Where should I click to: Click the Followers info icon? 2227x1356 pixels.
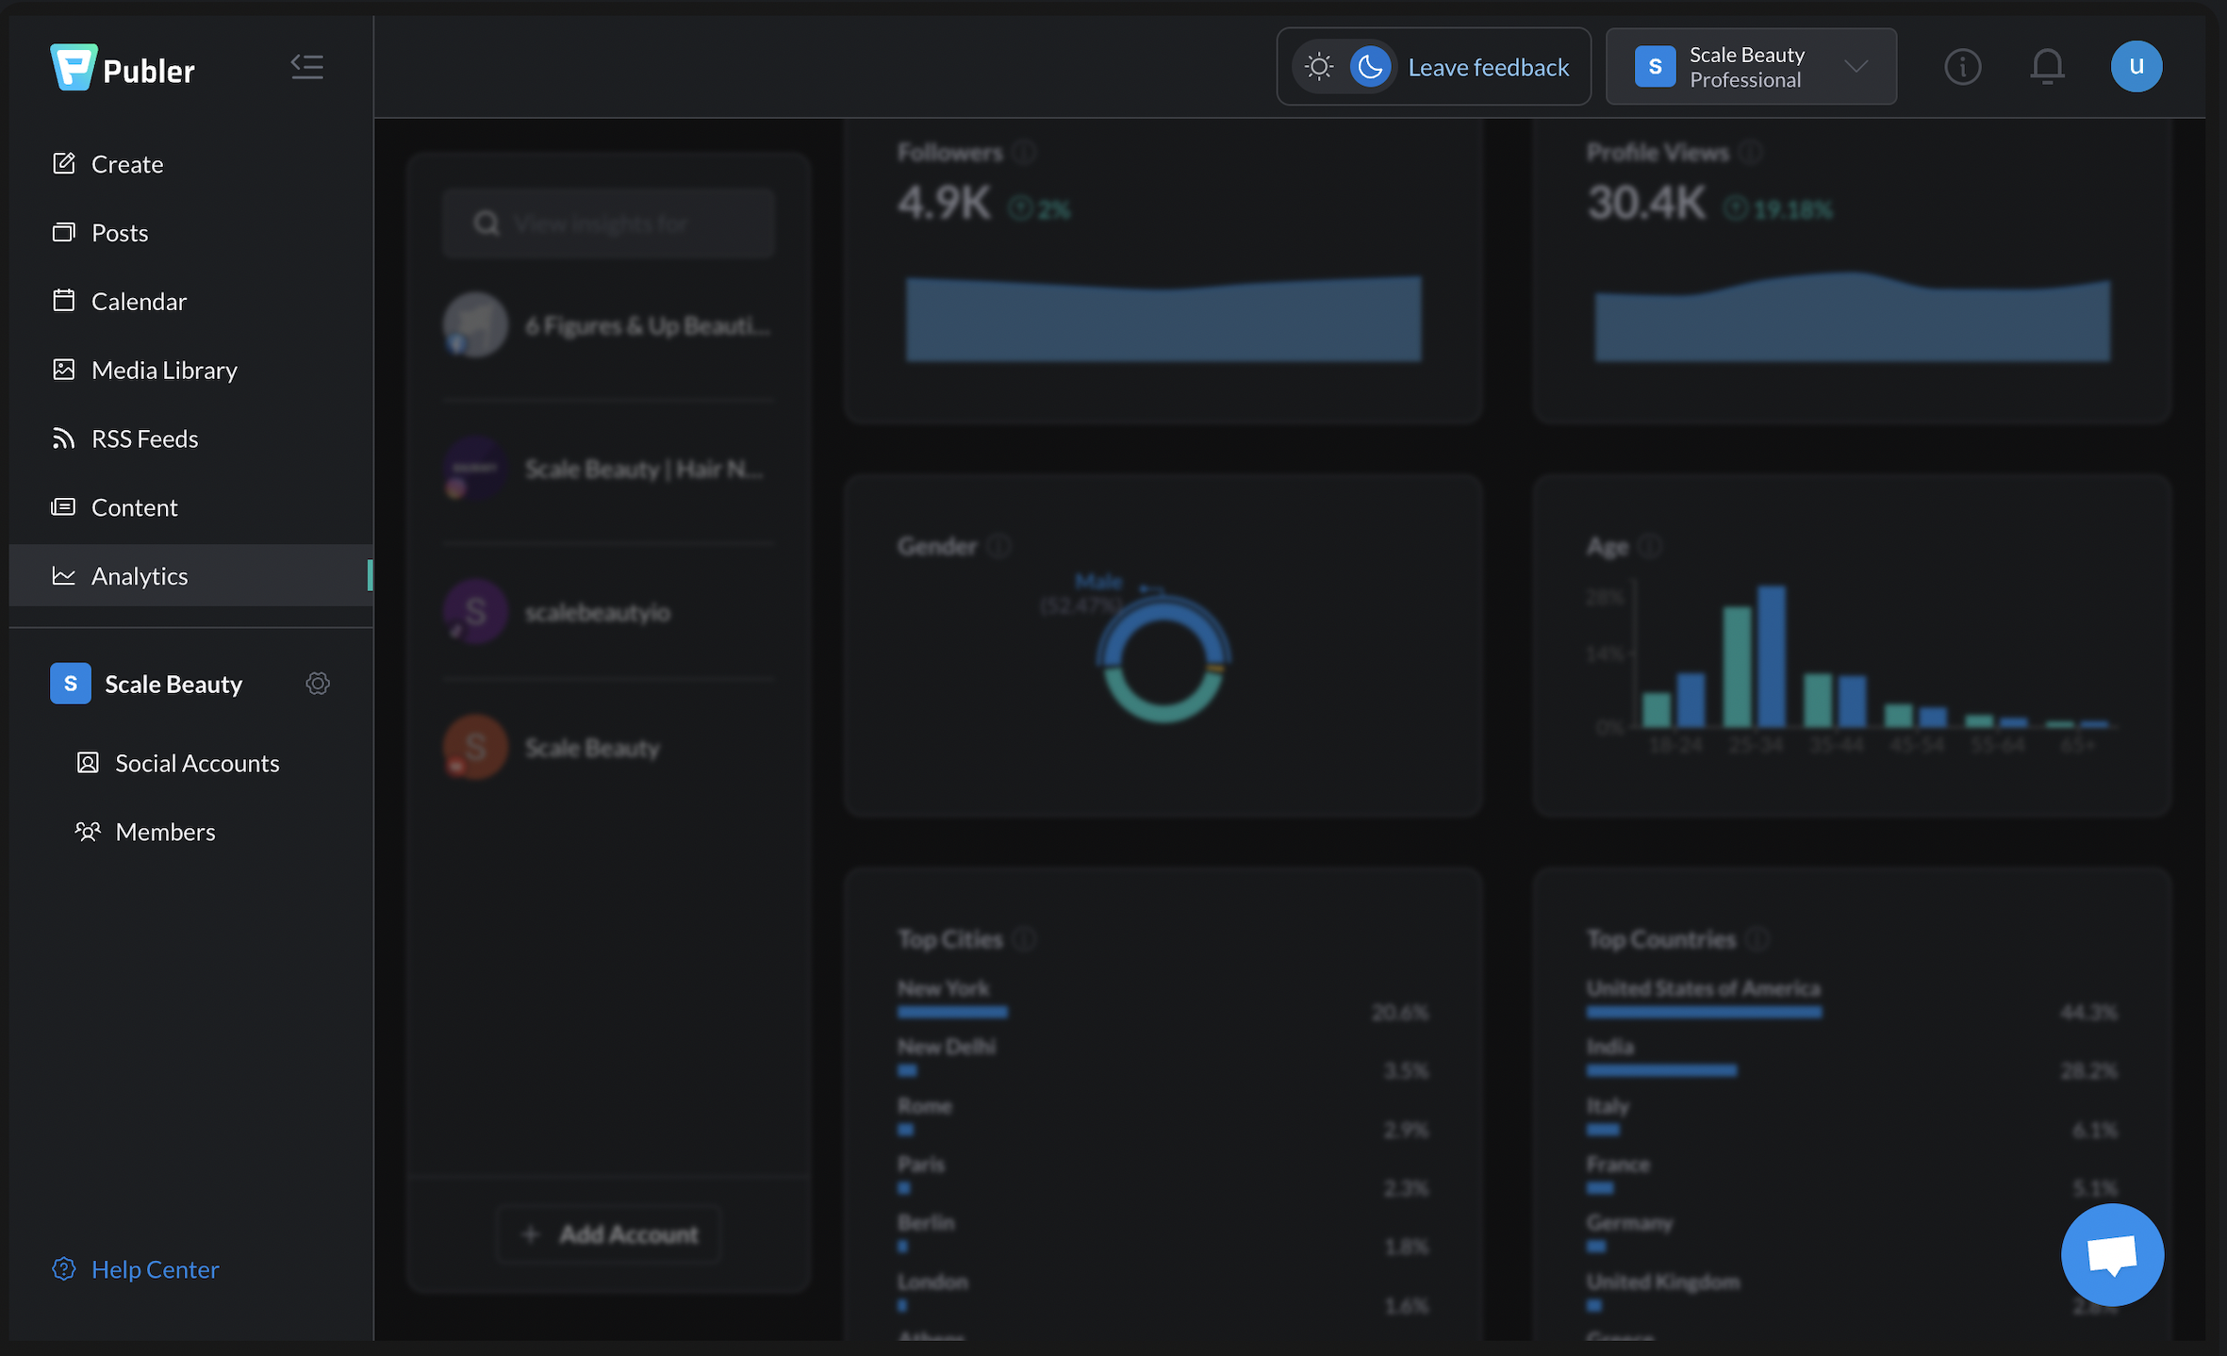click(x=1025, y=152)
